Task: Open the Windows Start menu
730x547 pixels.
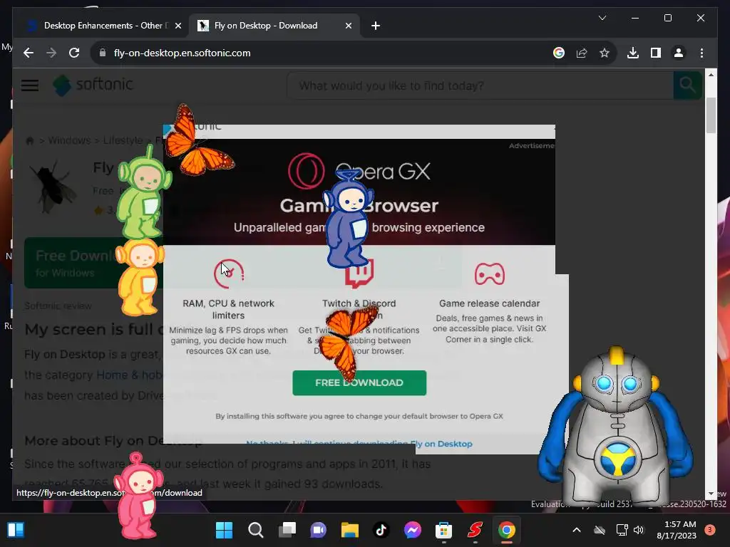Action: pos(224,530)
